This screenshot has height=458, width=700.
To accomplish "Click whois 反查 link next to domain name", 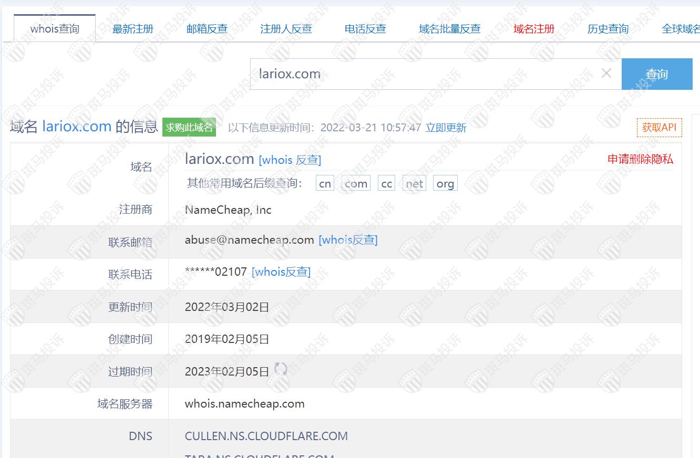I will point(290,160).
